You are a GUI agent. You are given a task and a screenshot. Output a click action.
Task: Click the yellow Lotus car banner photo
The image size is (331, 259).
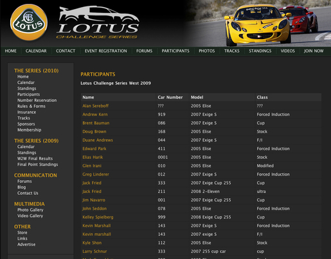click(x=258, y=23)
